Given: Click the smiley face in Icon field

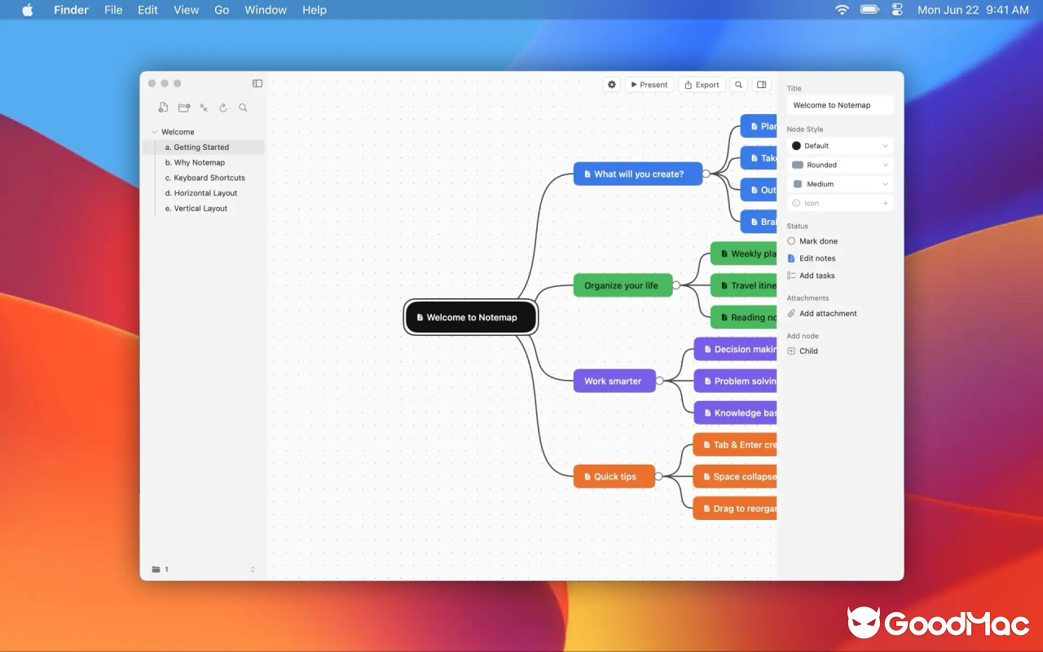Looking at the screenshot, I should pyautogui.click(x=797, y=203).
